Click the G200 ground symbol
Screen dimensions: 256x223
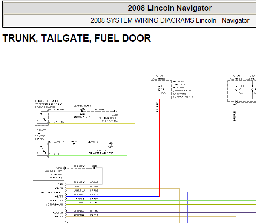(115, 111)
